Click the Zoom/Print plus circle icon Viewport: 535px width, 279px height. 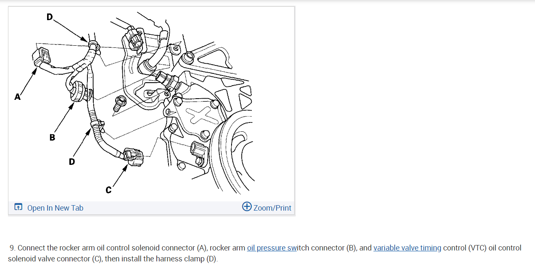[x=247, y=206]
